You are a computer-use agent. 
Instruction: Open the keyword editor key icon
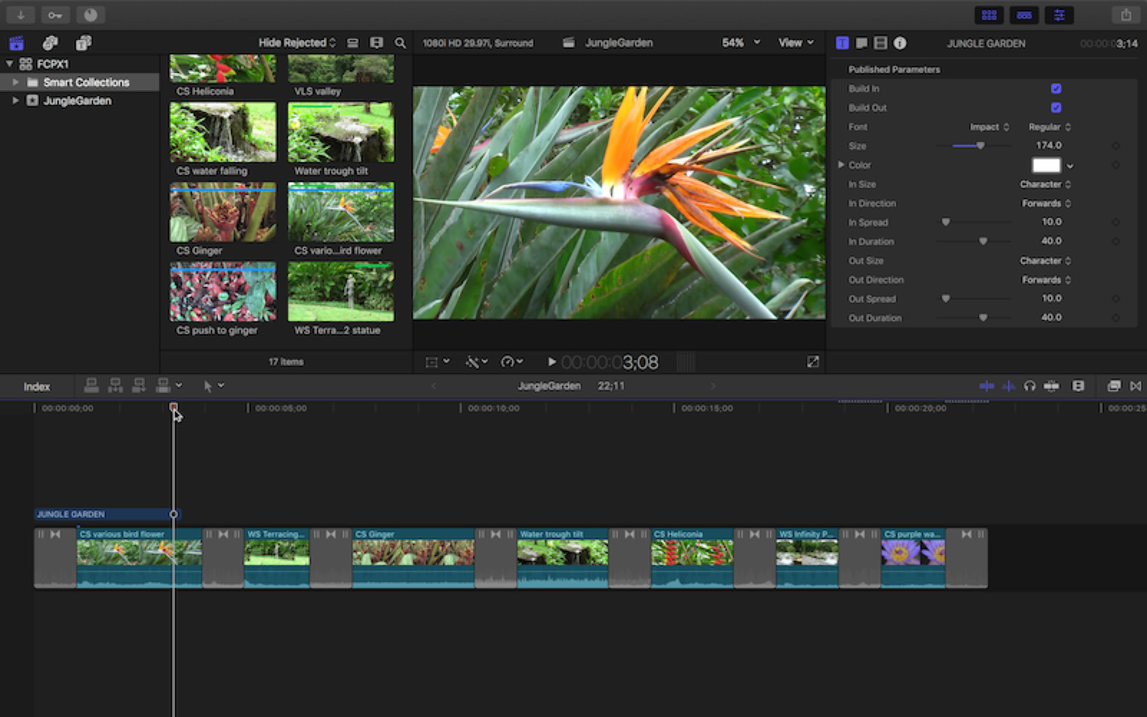[56, 15]
